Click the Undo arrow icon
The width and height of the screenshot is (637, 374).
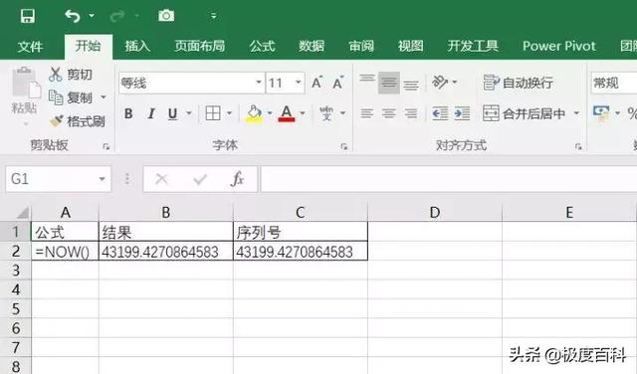(x=73, y=16)
